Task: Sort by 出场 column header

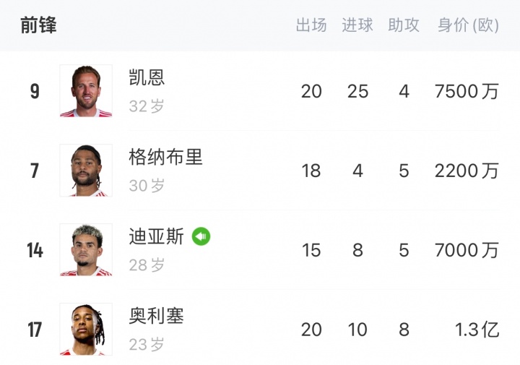Action: [x=311, y=25]
